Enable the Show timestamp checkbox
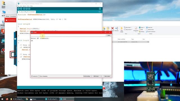The image size is (180, 101). pos(39,76)
